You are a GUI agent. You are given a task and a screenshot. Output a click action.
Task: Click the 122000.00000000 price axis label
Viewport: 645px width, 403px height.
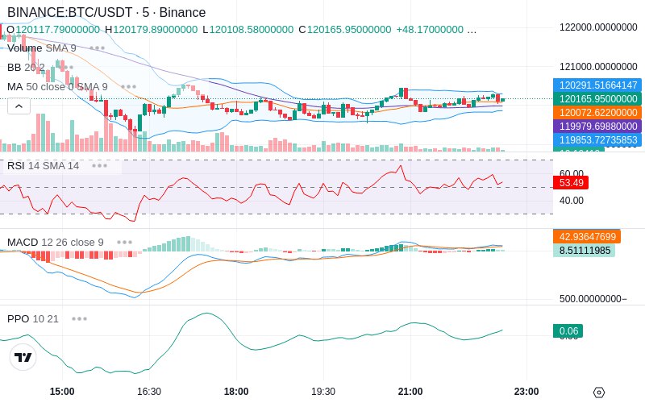pyautogui.click(x=598, y=27)
